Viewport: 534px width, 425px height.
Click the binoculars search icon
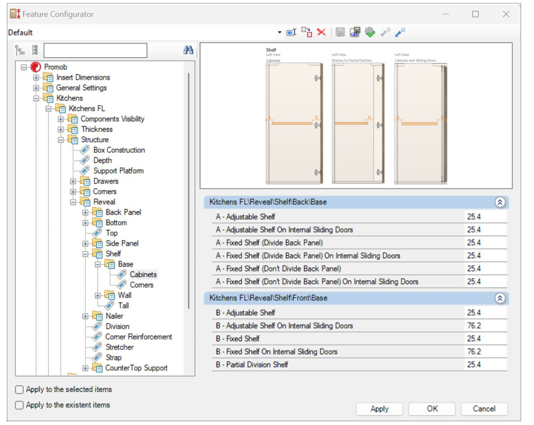pos(188,50)
